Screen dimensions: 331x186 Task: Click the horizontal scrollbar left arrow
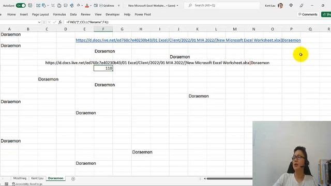pos(205,179)
